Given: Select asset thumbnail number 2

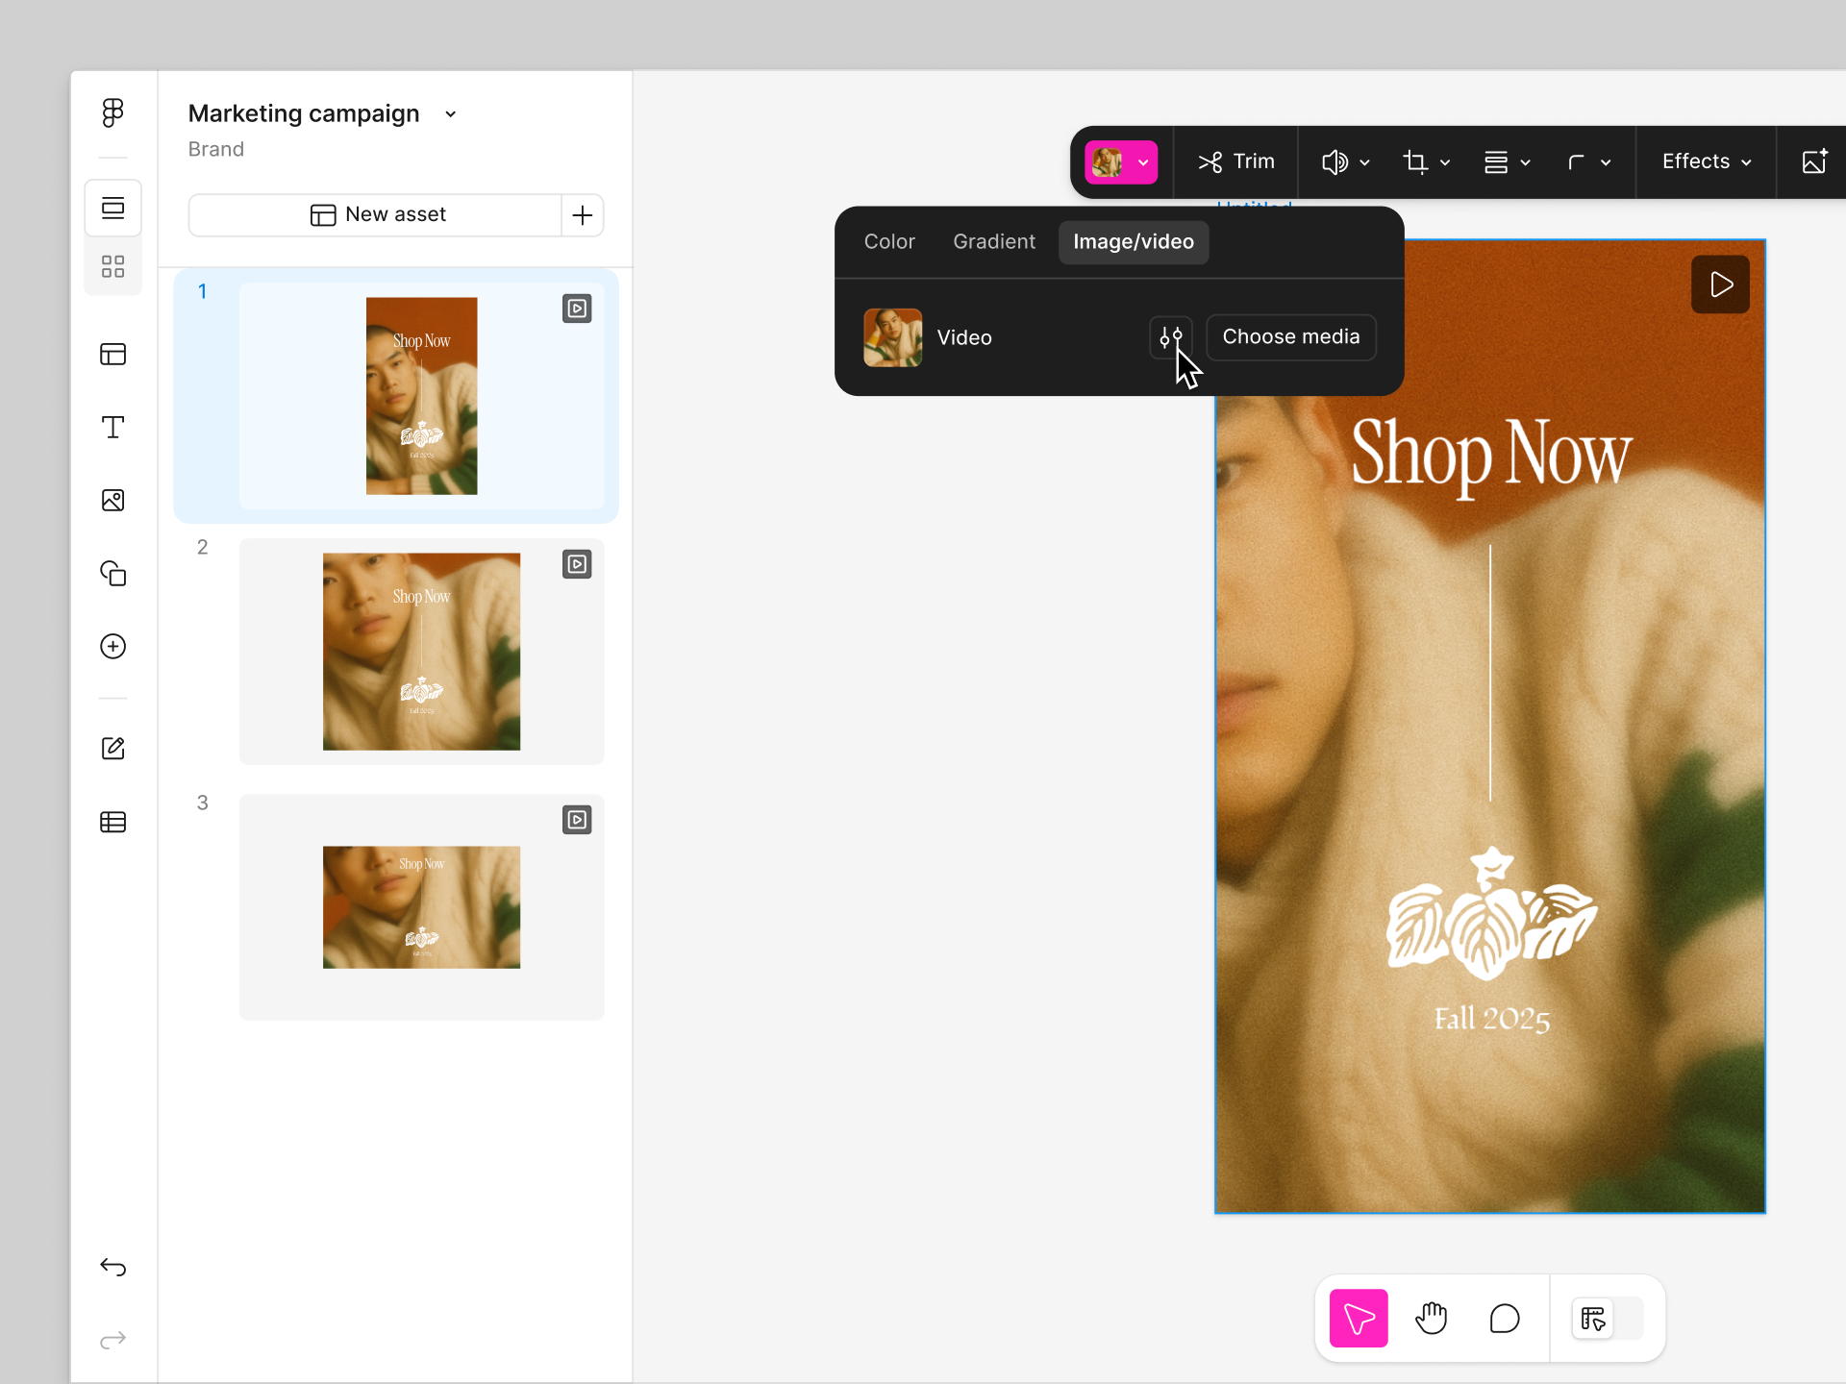Looking at the screenshot, I should coord(421,651).
